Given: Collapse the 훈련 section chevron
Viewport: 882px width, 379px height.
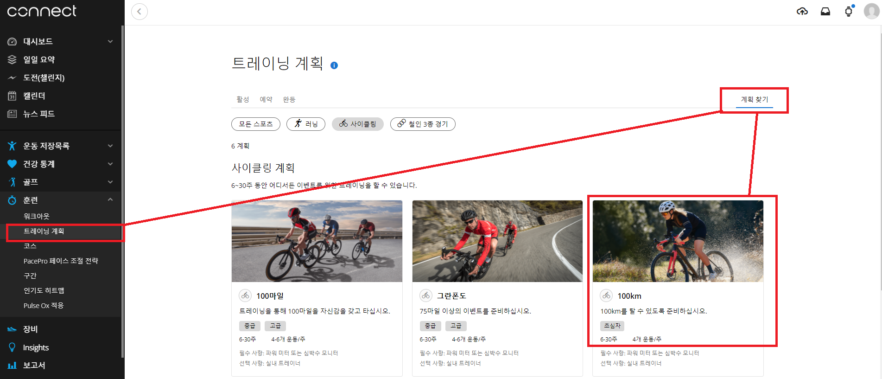Looking at the screenshot, I should [x=110, y=199].
